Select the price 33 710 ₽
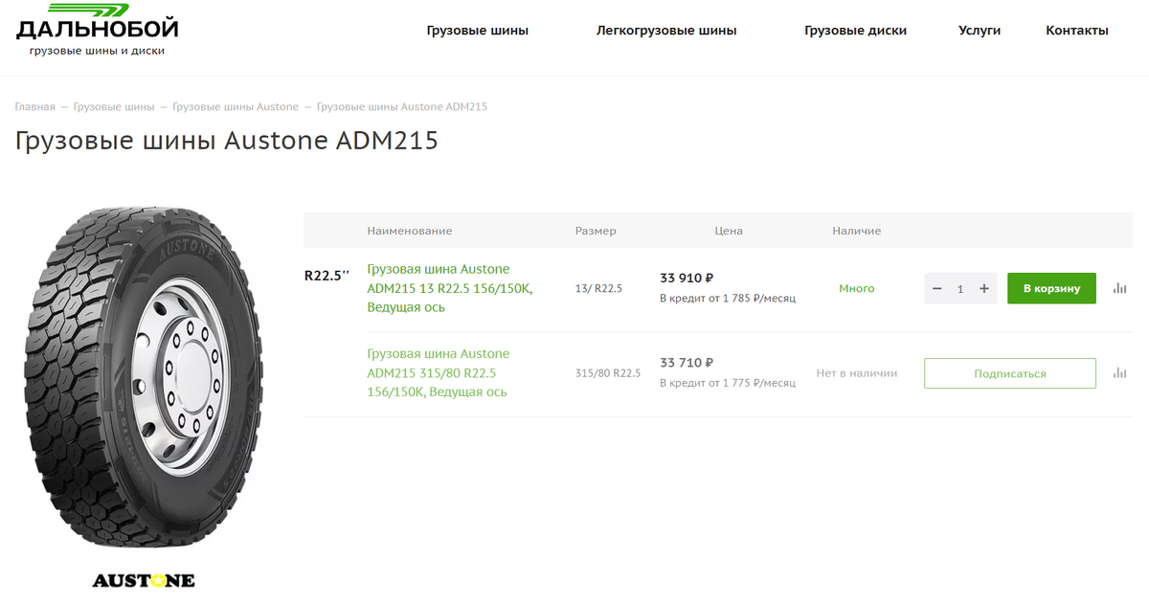This screenshot has width=1149, height=603. 687,363
